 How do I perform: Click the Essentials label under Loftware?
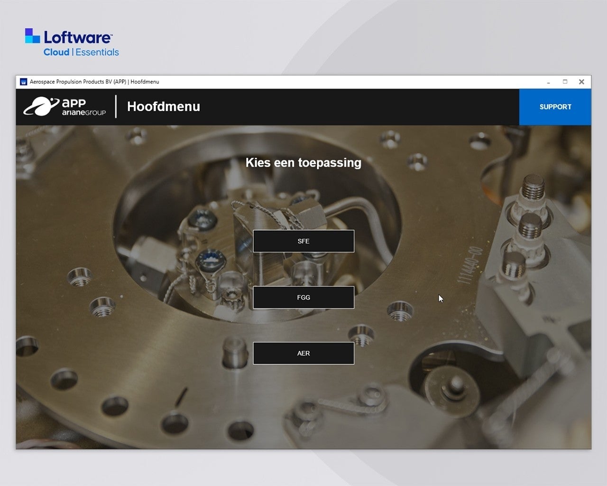click(97, 52)
